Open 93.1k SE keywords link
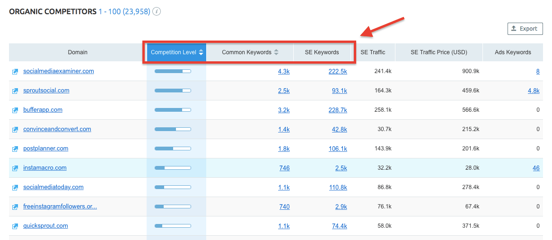552x240 pixels. coord(339,91)
